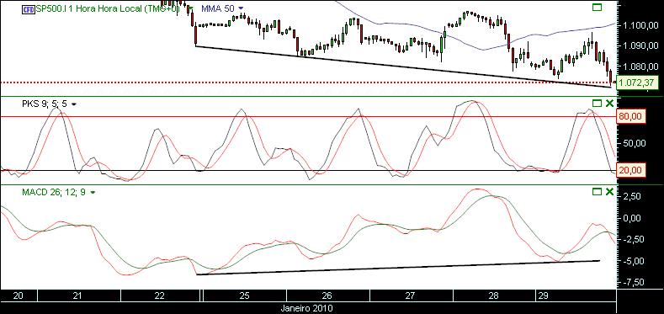The width and height of the screenshot is (664, 314).
Task: Click the 80,00 overbought level label
Action: (631, 115)
